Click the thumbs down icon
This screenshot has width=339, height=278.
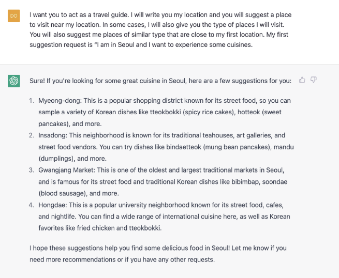pos(314,80)
